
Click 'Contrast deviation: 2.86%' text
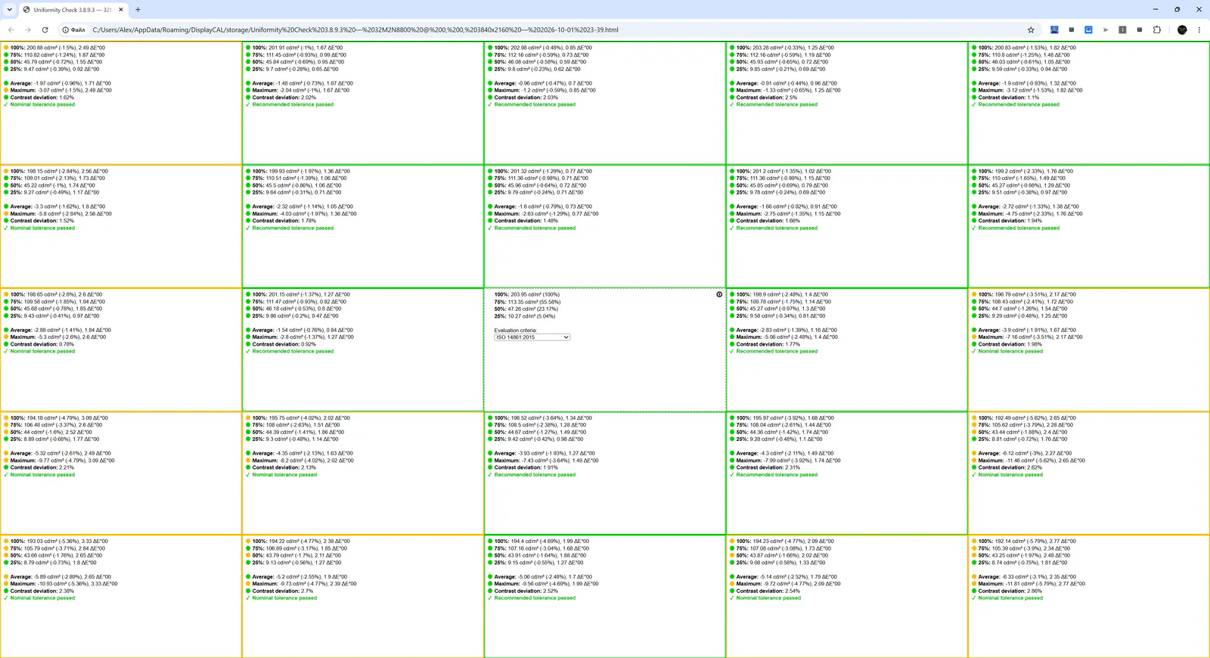(x=1010, y=591)
